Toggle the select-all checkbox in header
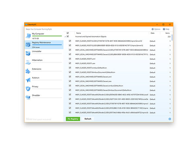The width and height of the screenshot is (195, 146). click(x=68, y=33)
